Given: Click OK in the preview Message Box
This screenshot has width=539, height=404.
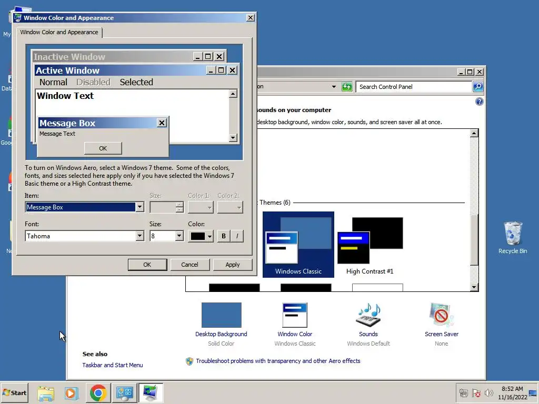Looking at the screenshot, I should 103,148.
